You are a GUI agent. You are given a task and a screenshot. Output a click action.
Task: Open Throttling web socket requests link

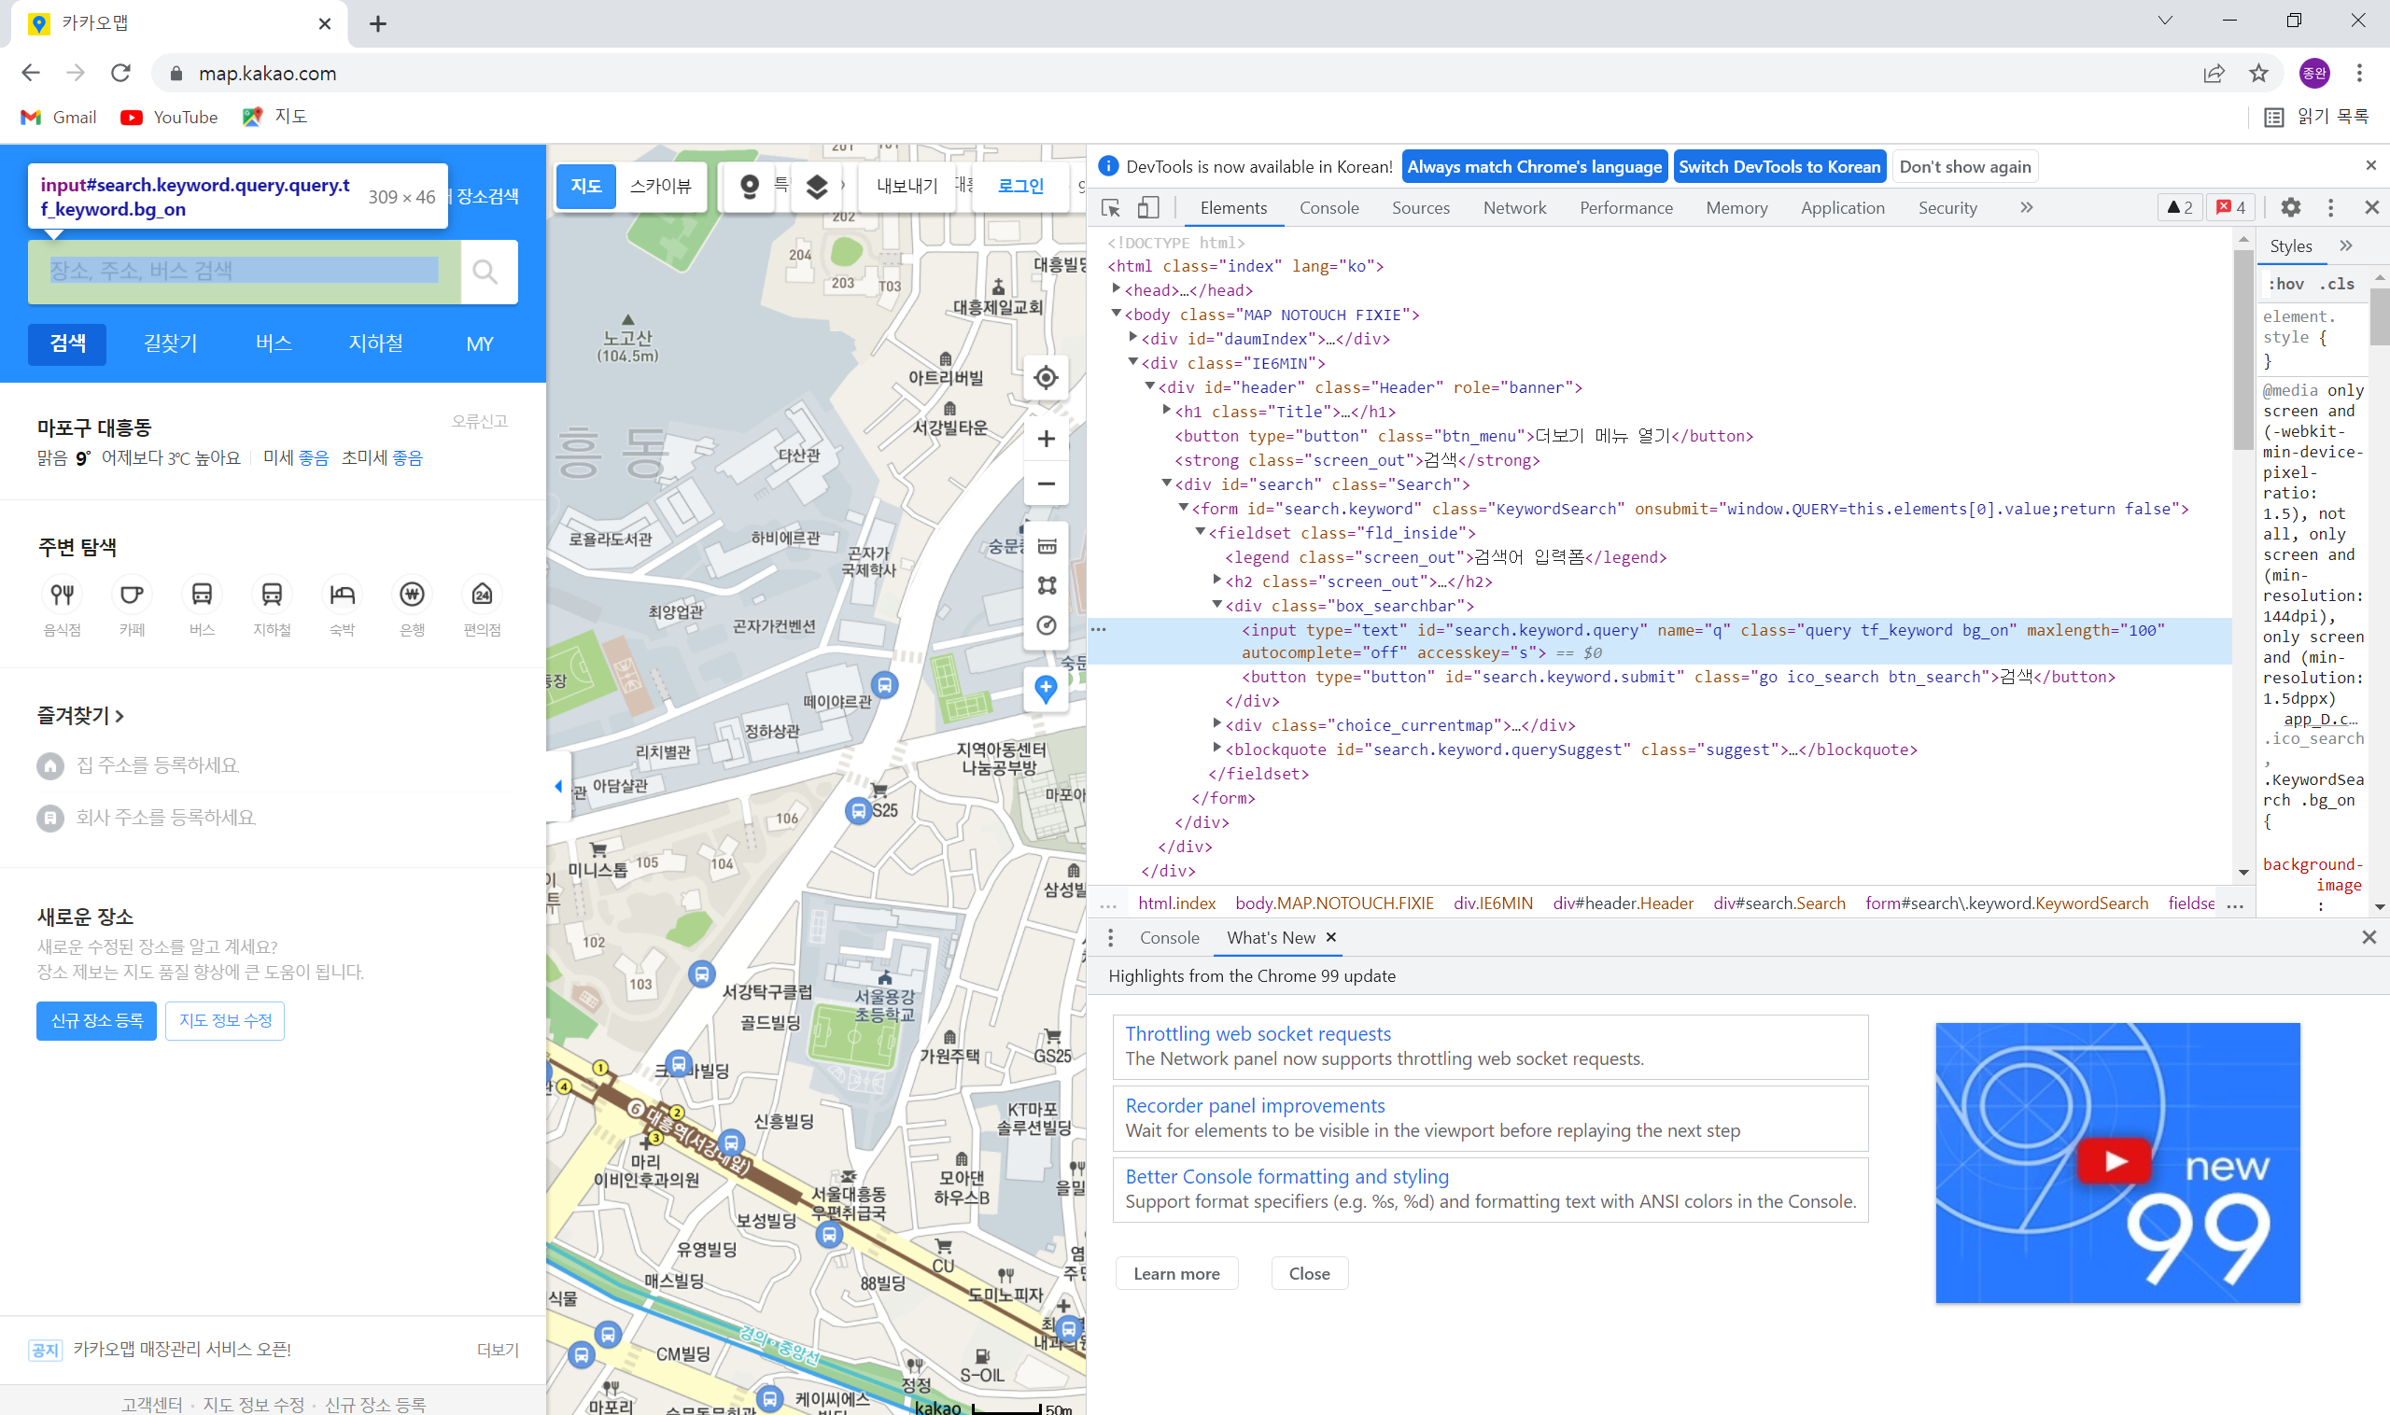point(1257,1033)
